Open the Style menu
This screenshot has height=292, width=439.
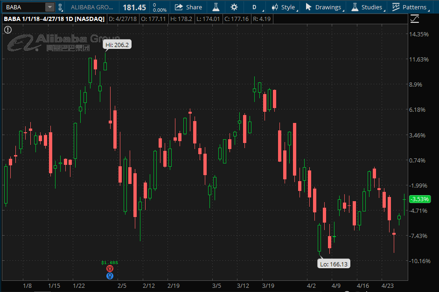coord(284,7)
